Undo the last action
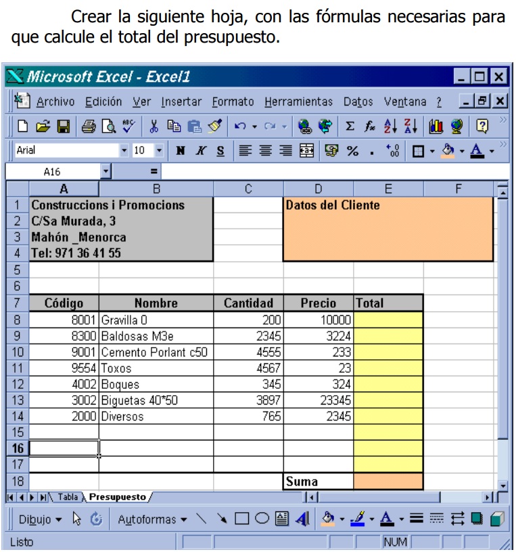Image resolution: width=516 pixels, height=552 pixels. (240, 127)
